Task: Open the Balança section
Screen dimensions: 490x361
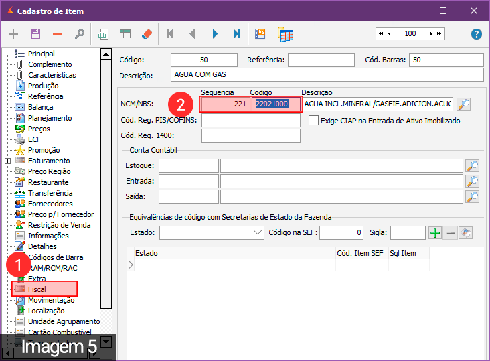Action: pyautogui.click(x=40, y=107)
